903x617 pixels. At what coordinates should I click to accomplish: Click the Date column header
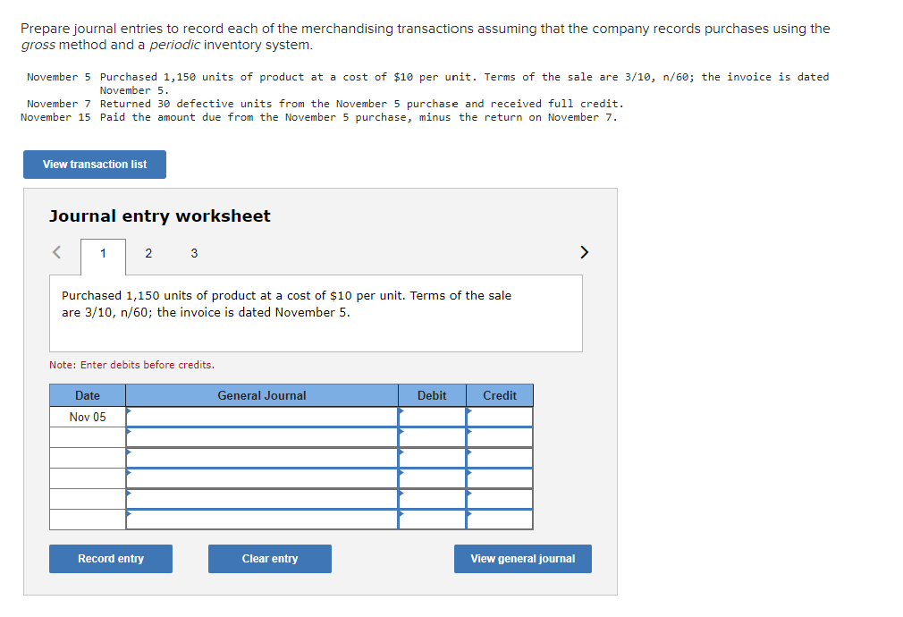(87, 394)
